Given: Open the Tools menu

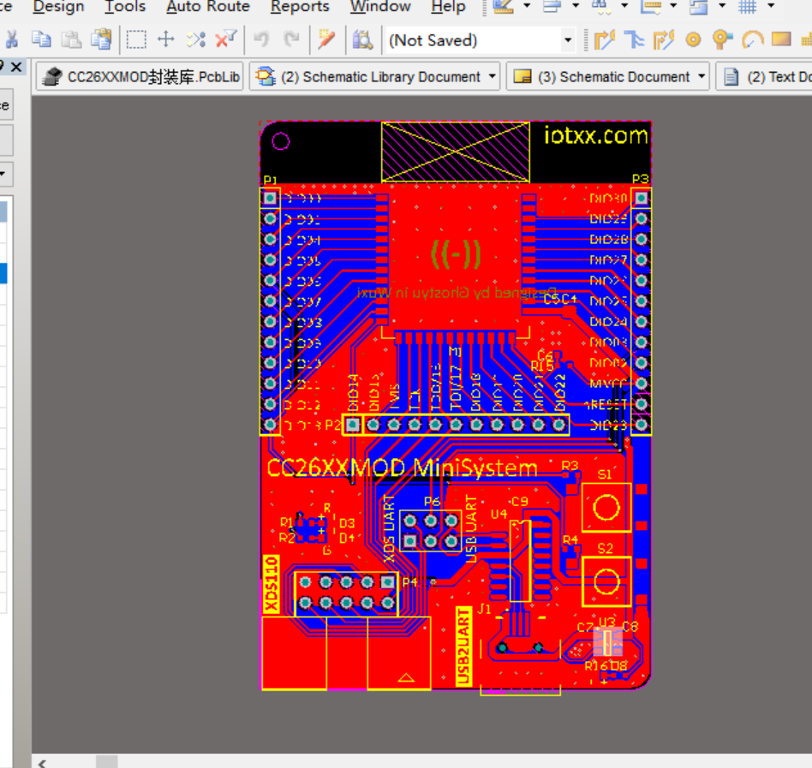Looking at the screenshot, I should [125, 7].
